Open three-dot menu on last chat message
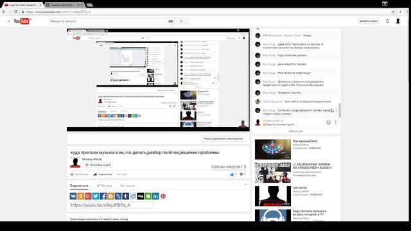This screenshot has width=411, height=231. click(336, 110)
